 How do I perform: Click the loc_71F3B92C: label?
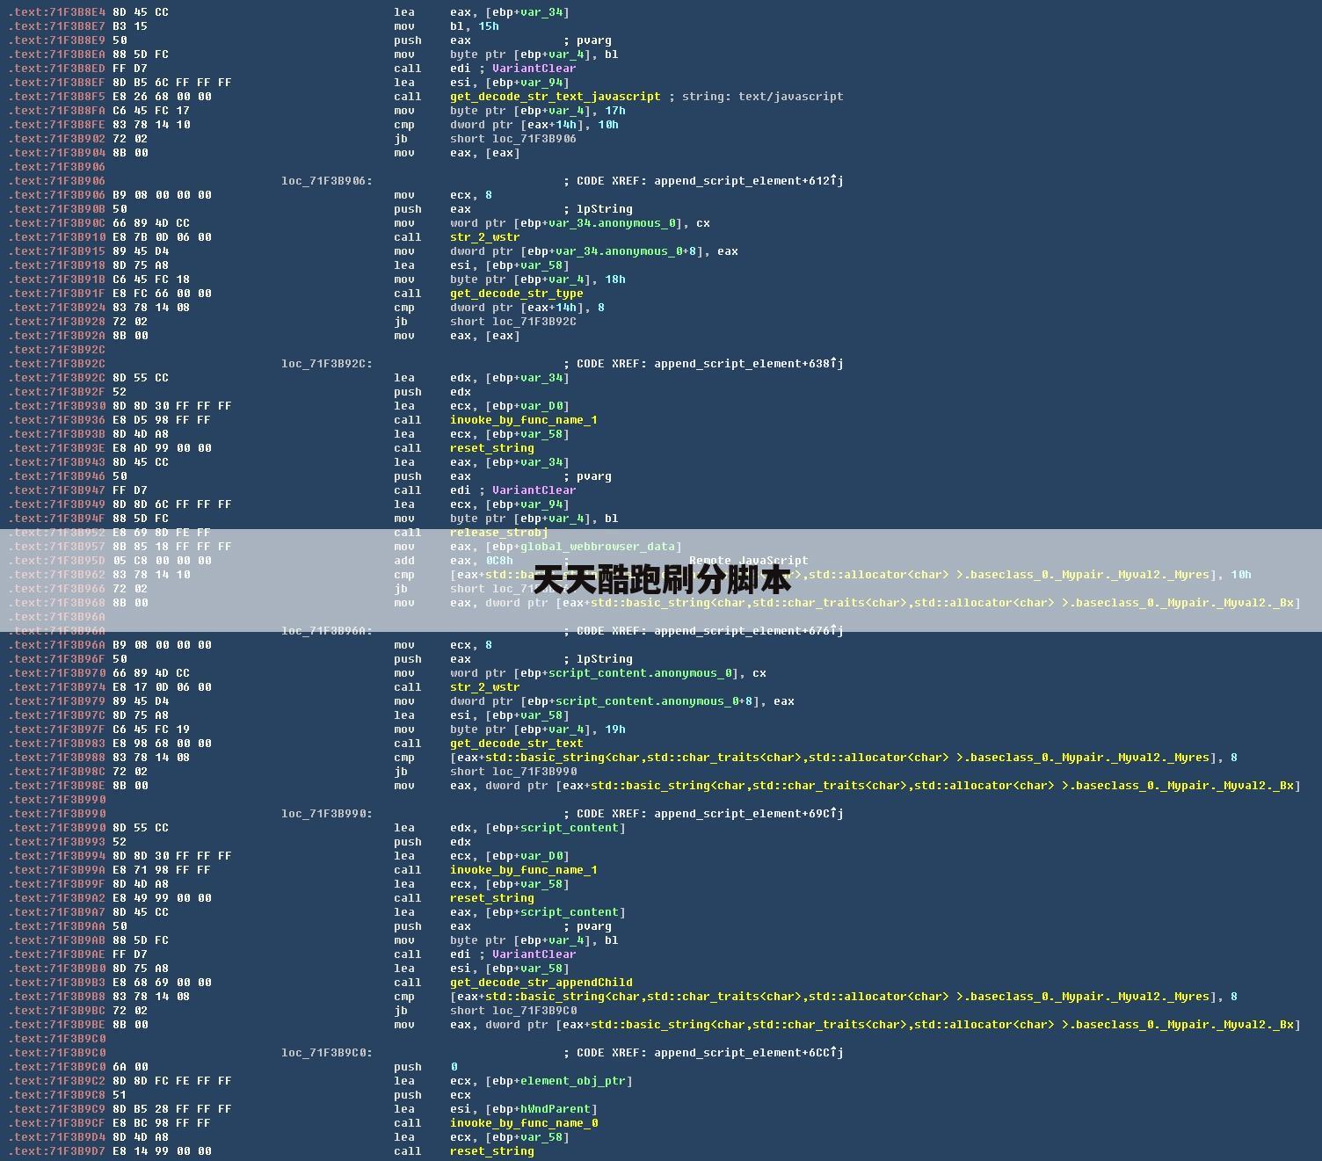(326, 364)
